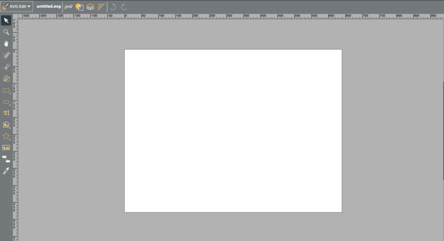The height and width of the screenshot is (241, 444).
Task: Toggle wireframe mode
Action: point(79,7)
